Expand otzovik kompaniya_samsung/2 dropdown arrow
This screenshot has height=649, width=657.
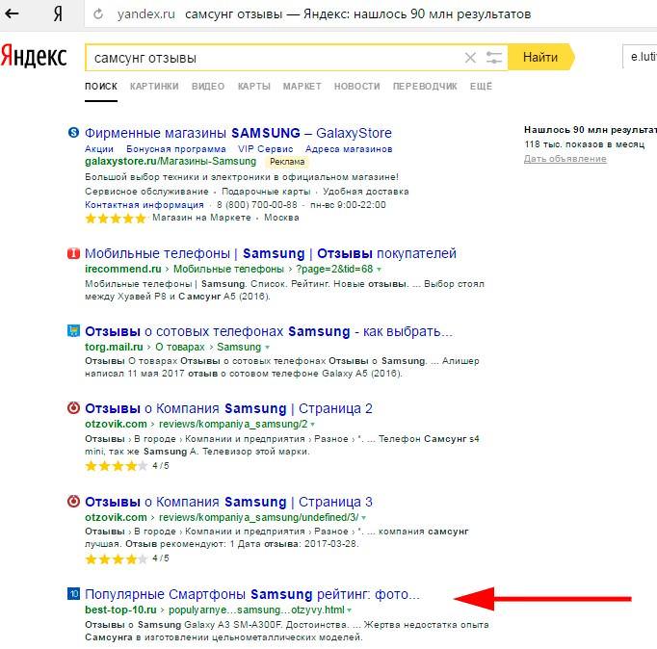(312, 425)
